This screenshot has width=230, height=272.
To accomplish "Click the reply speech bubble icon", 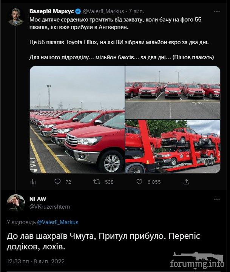I will point(57,181).
